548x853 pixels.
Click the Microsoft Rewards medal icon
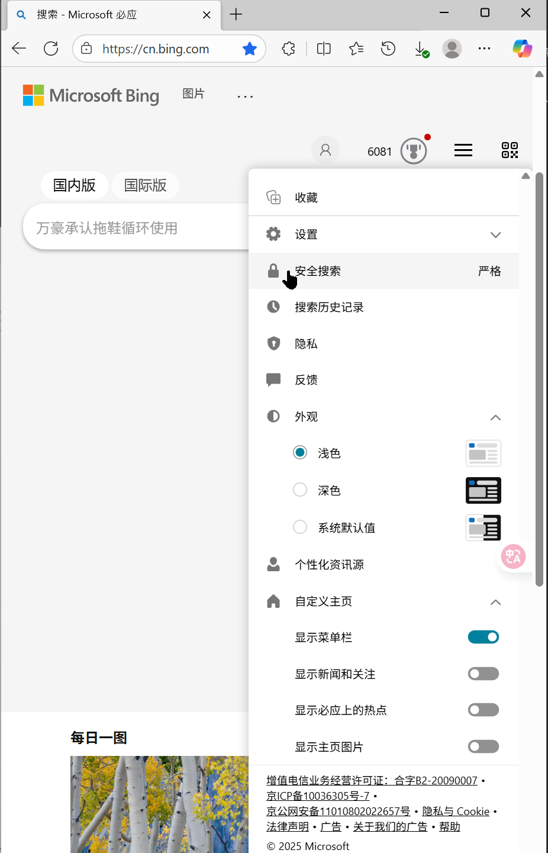click(413, 150)
